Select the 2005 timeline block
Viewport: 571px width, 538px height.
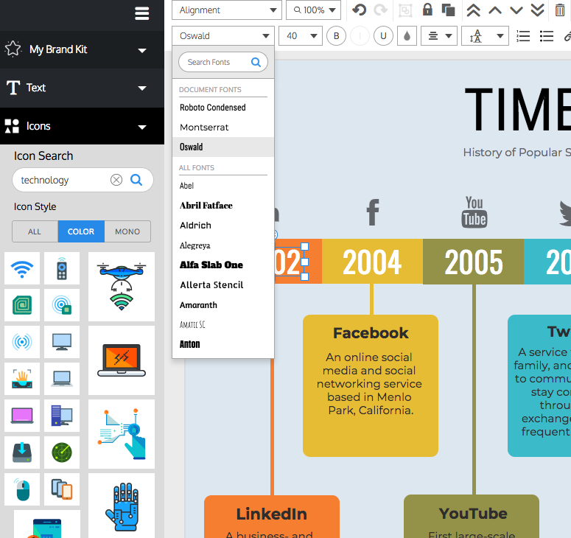tap(473, 262)
